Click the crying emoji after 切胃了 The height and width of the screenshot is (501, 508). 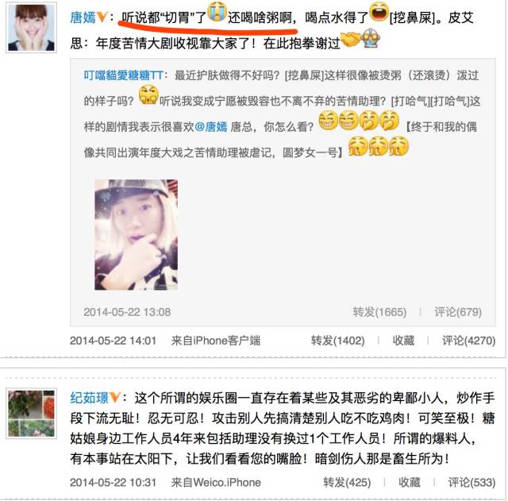(217, 13)
